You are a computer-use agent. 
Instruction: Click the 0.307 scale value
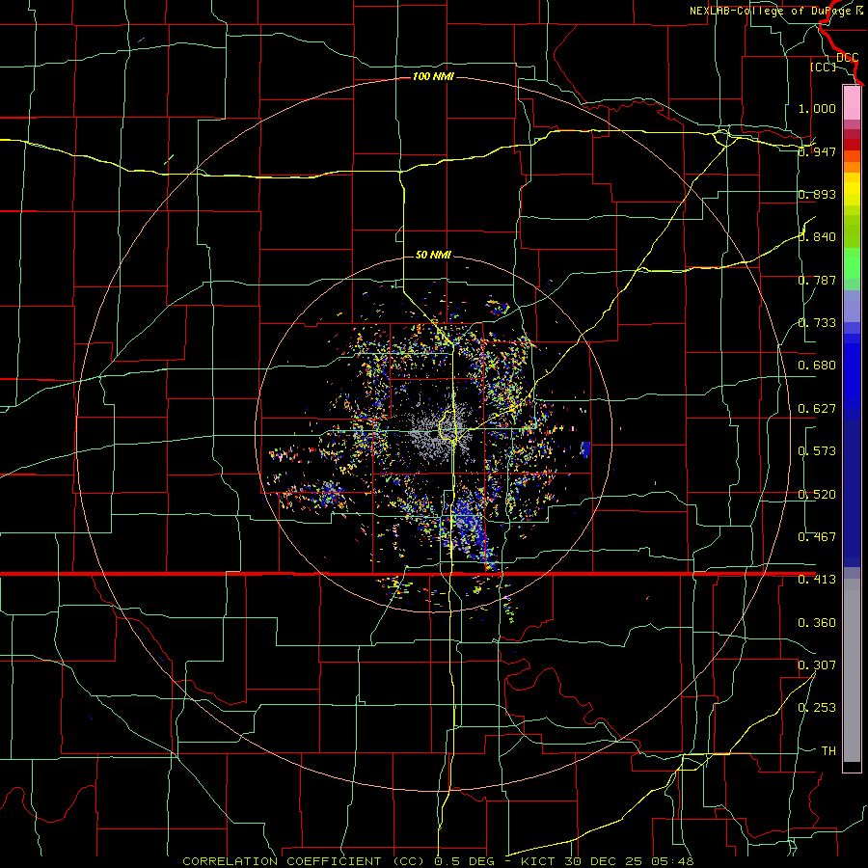817,665
